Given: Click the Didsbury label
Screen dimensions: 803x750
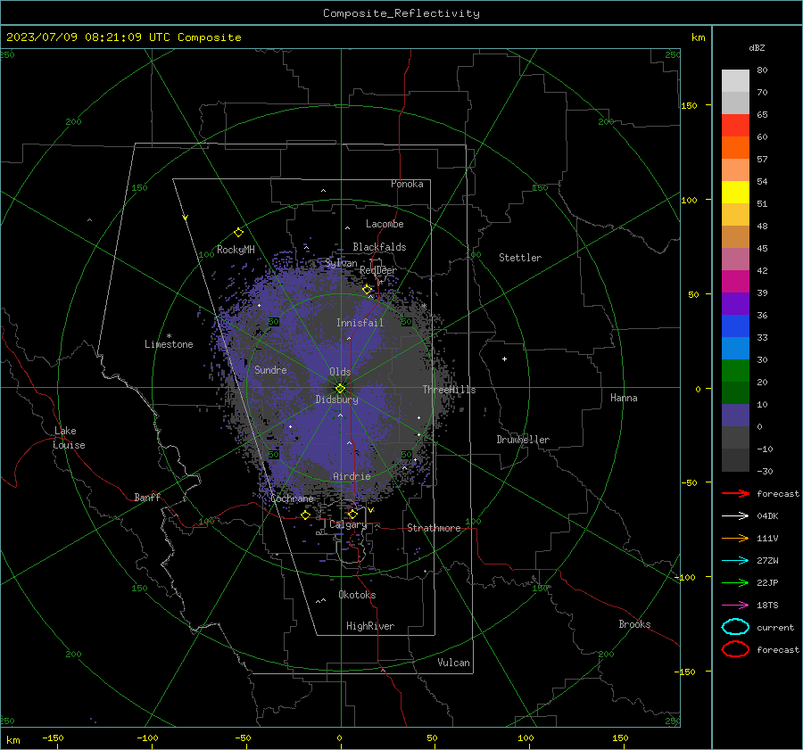Looking at the screenshot, I should (336, 400).
